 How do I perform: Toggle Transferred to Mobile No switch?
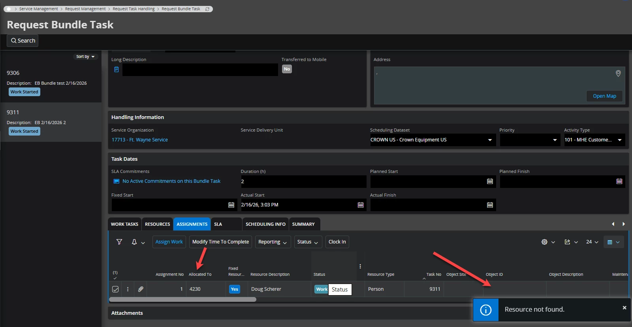(287, 69)
